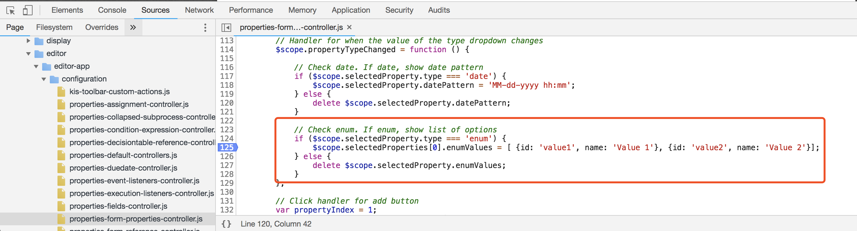The width and height of the screenshot is (857, 231).
Task: Open the Overrides navigator tab
Action: tap(102, 27)
